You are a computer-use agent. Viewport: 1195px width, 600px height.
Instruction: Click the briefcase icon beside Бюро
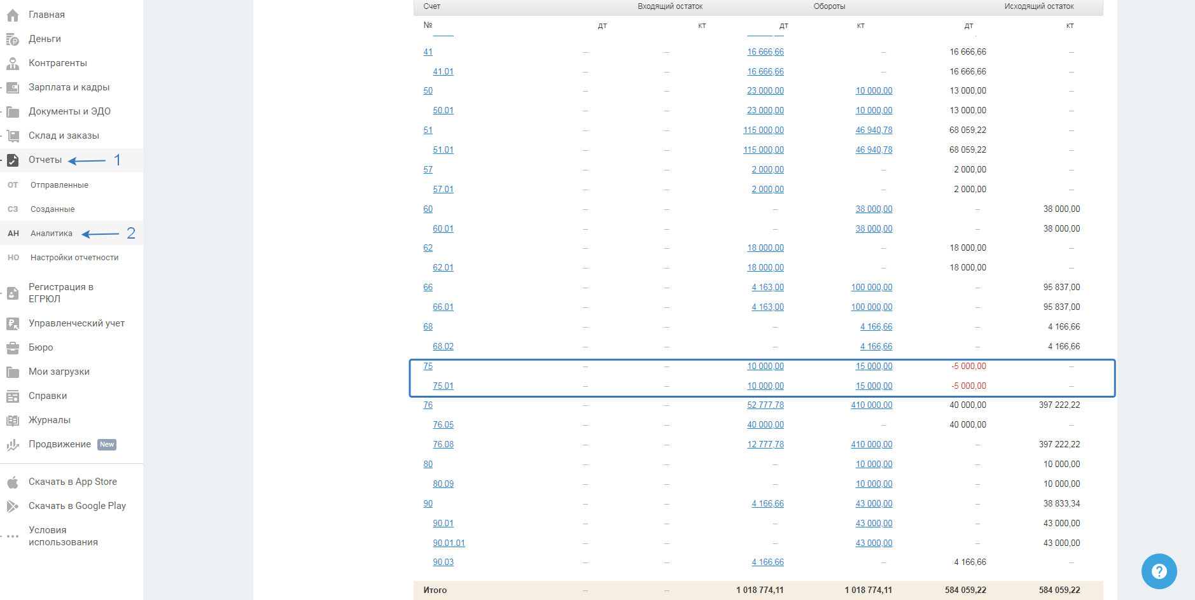[13, 348]
